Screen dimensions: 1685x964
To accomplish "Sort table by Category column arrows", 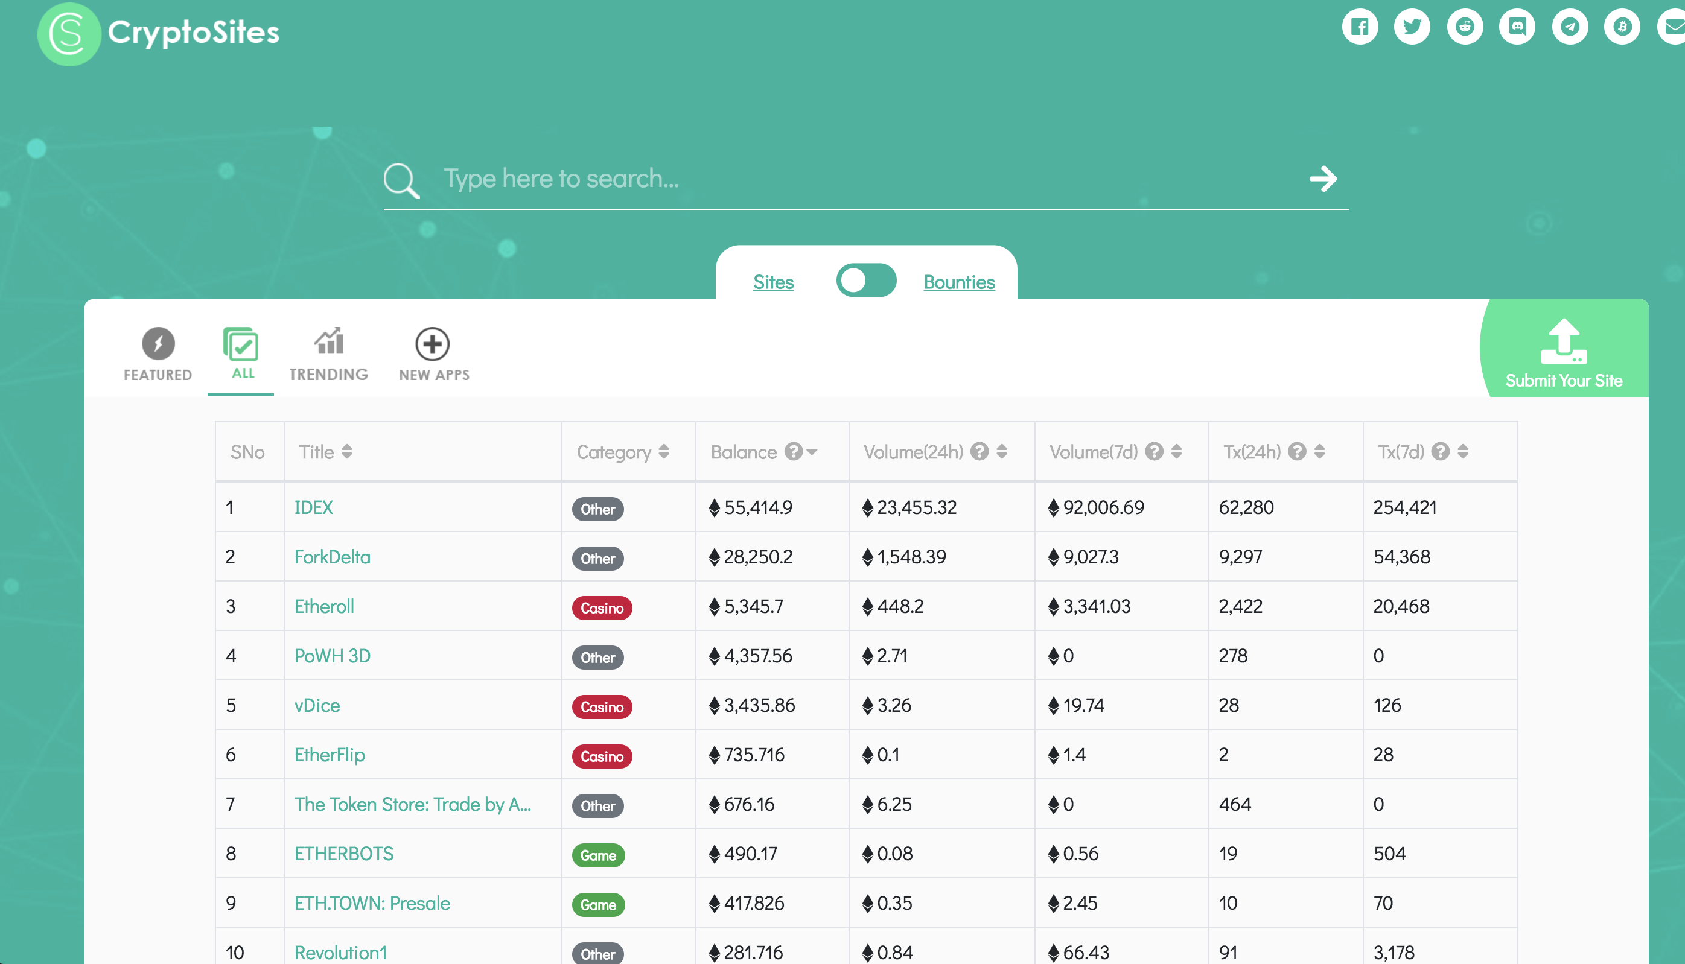I will (664, 452).
